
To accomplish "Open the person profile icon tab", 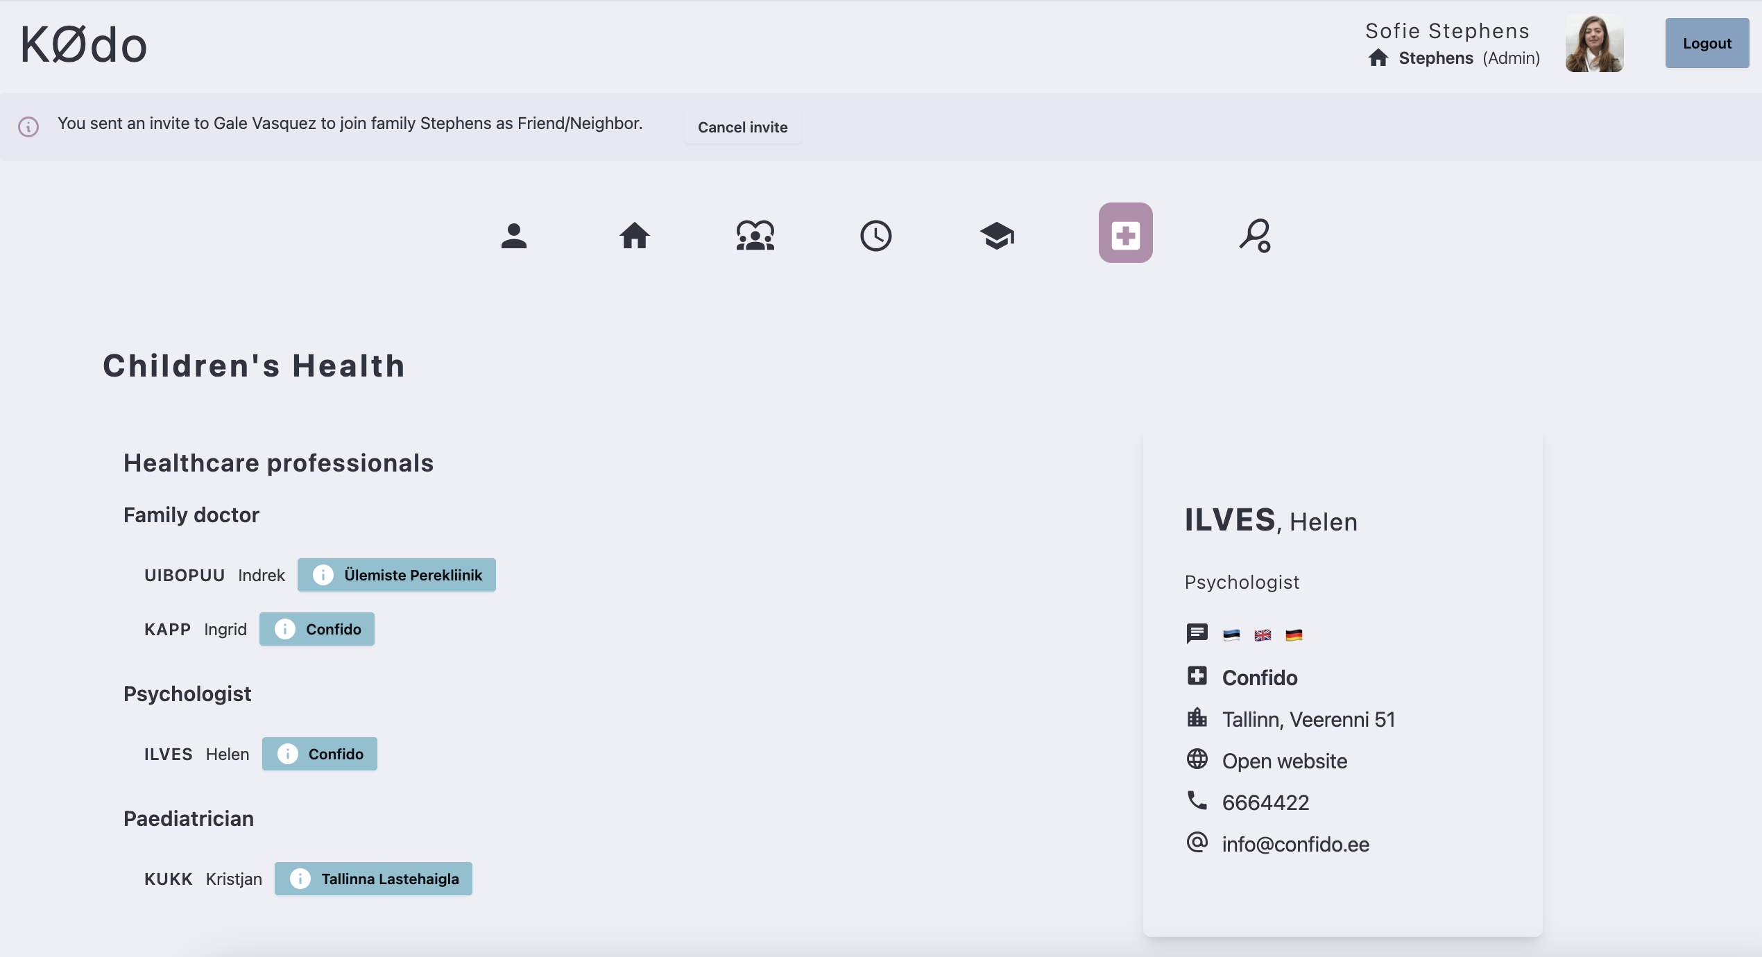I will pos(513,236).
